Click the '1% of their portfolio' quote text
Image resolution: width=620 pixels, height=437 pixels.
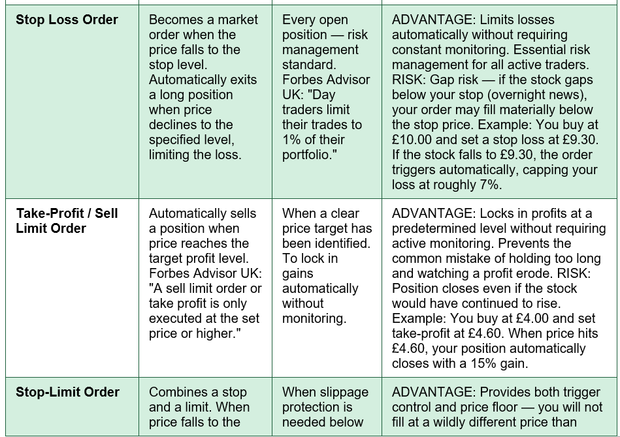pyautogui.click(x=313, y=147)
